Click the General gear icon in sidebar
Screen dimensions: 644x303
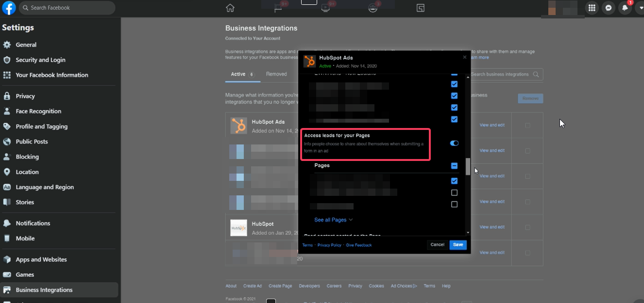click(x=7, y=45)
